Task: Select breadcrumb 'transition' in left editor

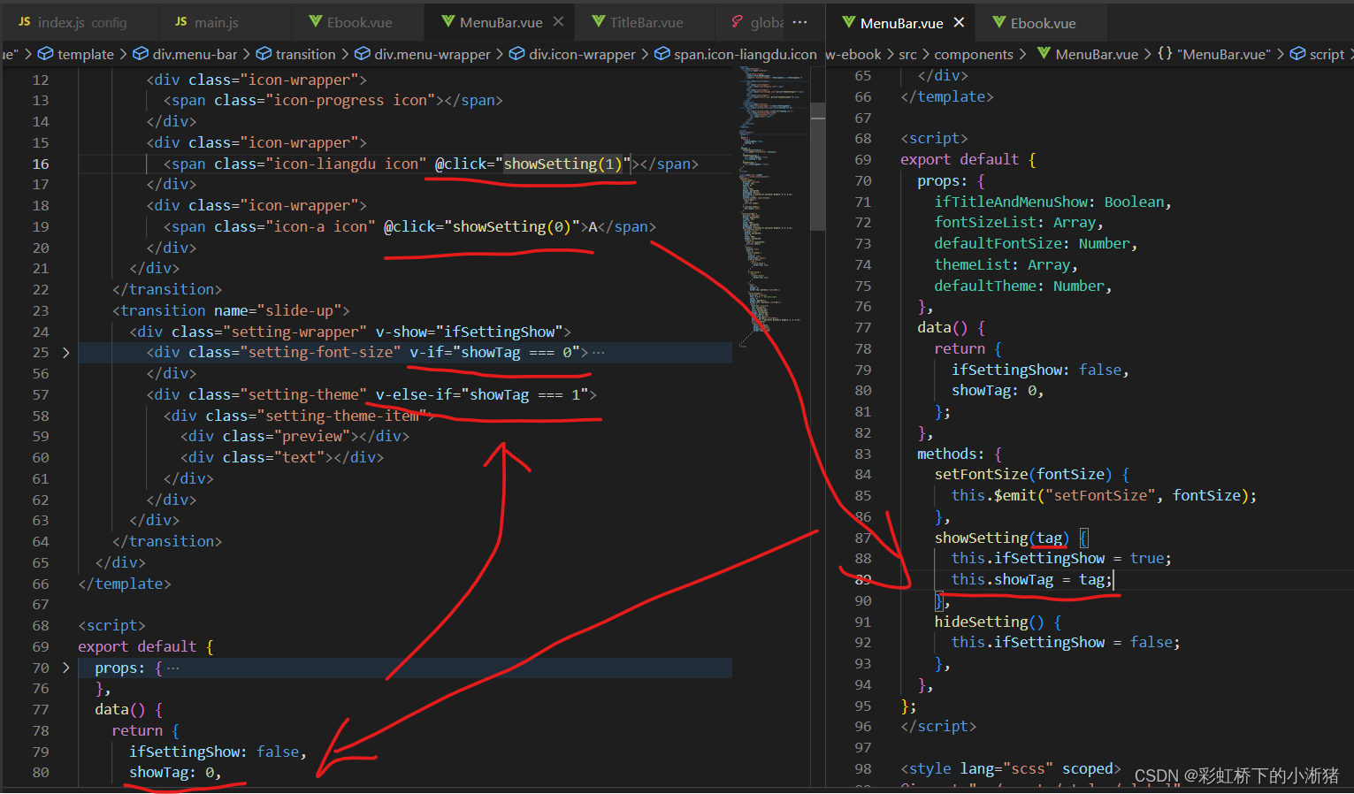Action: (x=296, y=54)
